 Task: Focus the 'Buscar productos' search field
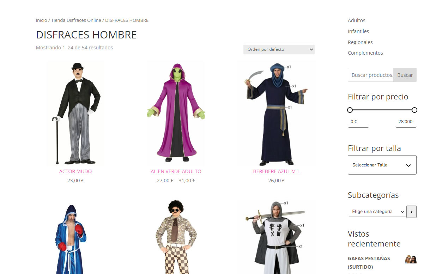[371, 75]
